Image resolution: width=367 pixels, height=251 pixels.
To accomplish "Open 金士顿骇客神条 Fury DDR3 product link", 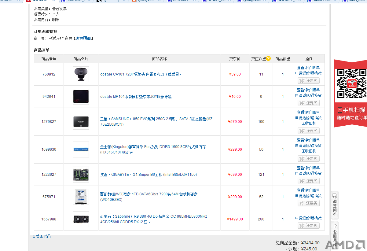I will [153, 149].
